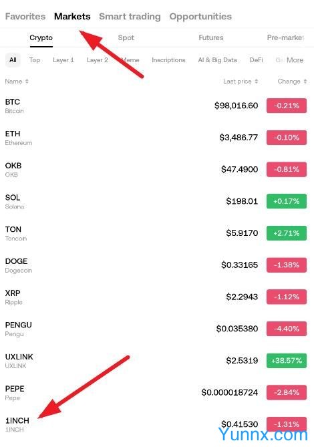314x447 pixels.
Task: Filter by AI & Big Data category
Action: [x=217, y=60]
